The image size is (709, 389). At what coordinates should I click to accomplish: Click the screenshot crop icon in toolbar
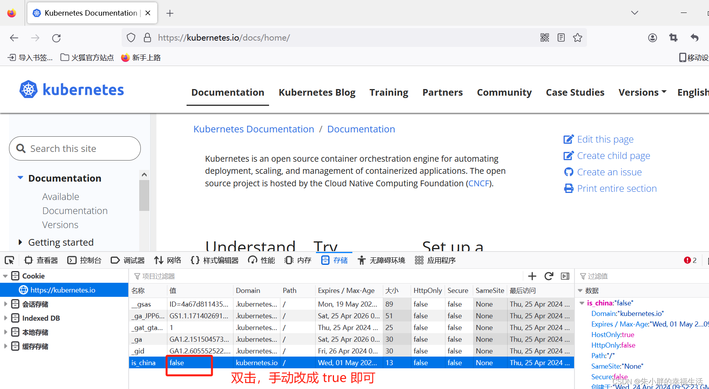(x=673, y=37)
